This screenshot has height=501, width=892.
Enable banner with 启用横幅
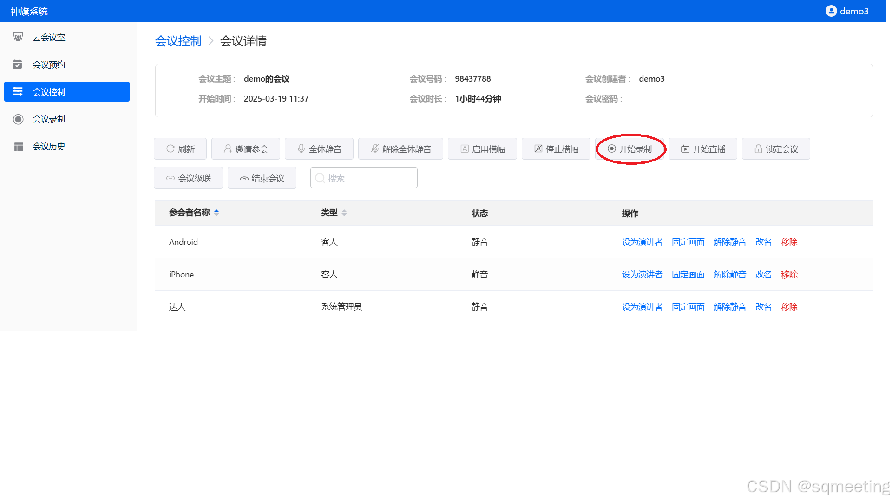[x=482, y=149]
